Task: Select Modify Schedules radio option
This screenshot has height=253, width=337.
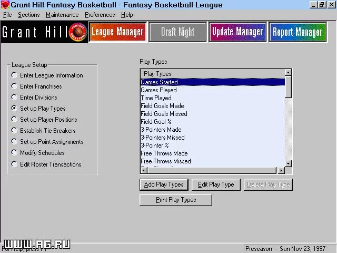Action: point(38,153)
